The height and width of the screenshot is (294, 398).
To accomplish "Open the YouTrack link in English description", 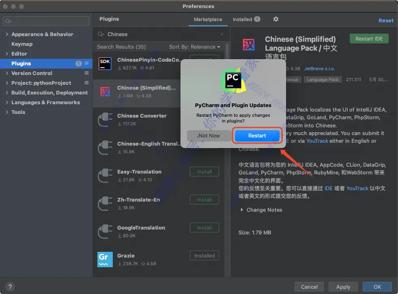I will coord(317,141).
